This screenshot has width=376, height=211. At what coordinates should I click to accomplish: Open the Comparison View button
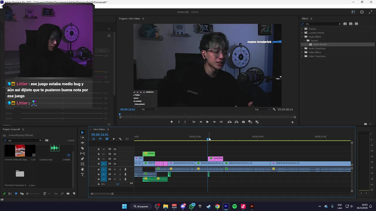pyautogui.click(x=250, y=122)
